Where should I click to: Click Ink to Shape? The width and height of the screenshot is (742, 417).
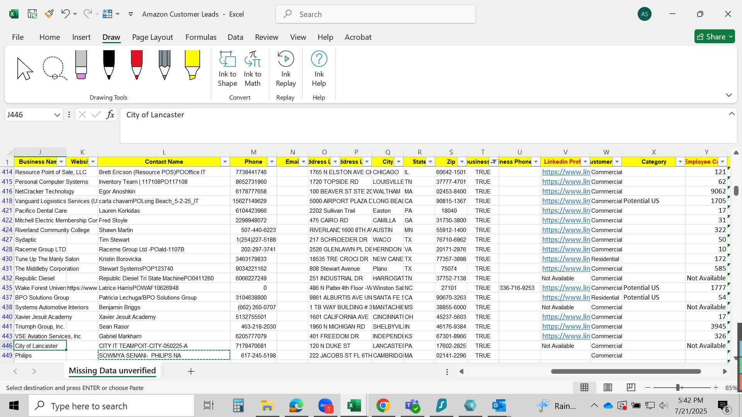(x=227, y=69)
